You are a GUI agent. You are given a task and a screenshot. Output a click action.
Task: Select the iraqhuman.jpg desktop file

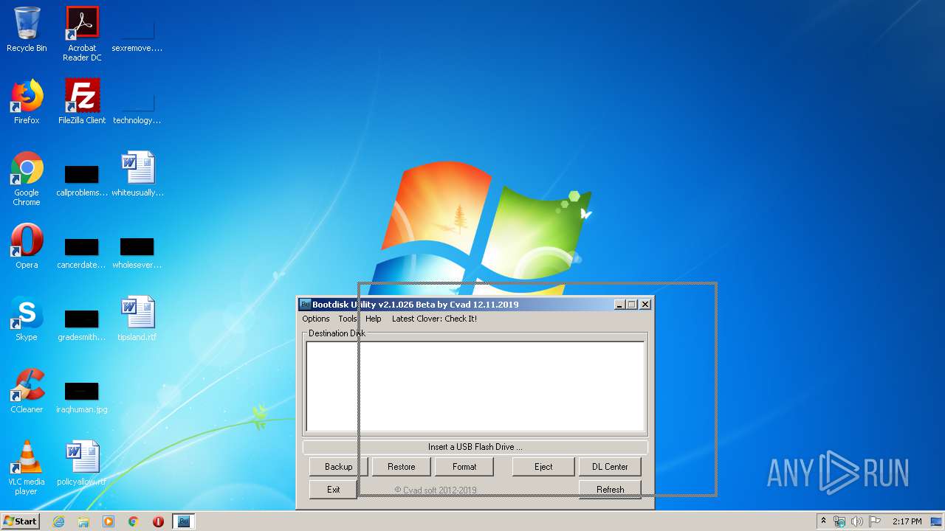pos(82,398)
